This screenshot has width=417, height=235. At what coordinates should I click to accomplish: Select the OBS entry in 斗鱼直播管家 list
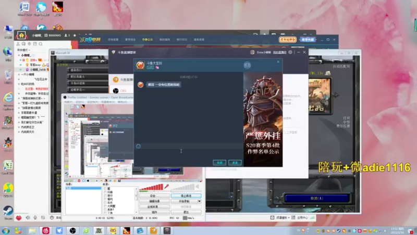121,91
